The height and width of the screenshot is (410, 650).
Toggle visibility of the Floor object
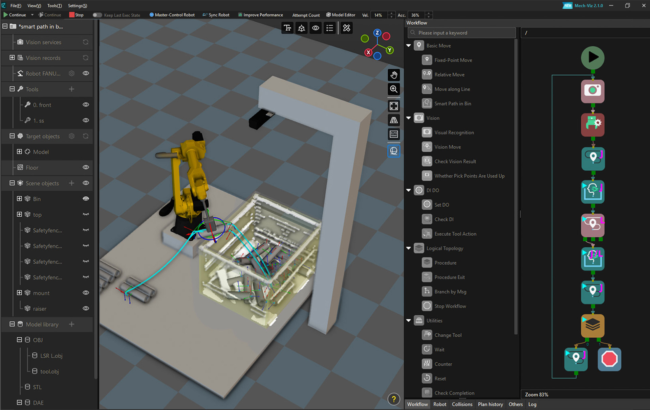(x=86, y=167)
